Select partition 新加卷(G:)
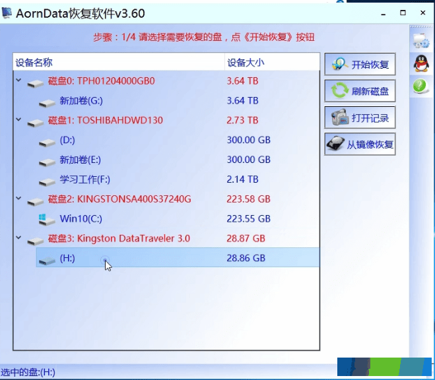The width and height of the screenshot is (435, 380). click(x=81, y=101)
